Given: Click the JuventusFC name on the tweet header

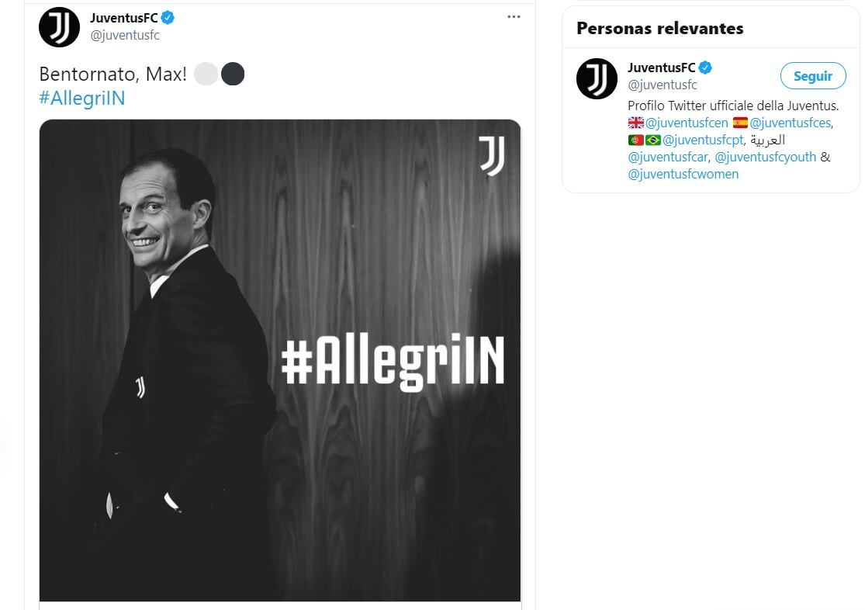Looking at the screenshot, I should [x=123, y=19].
